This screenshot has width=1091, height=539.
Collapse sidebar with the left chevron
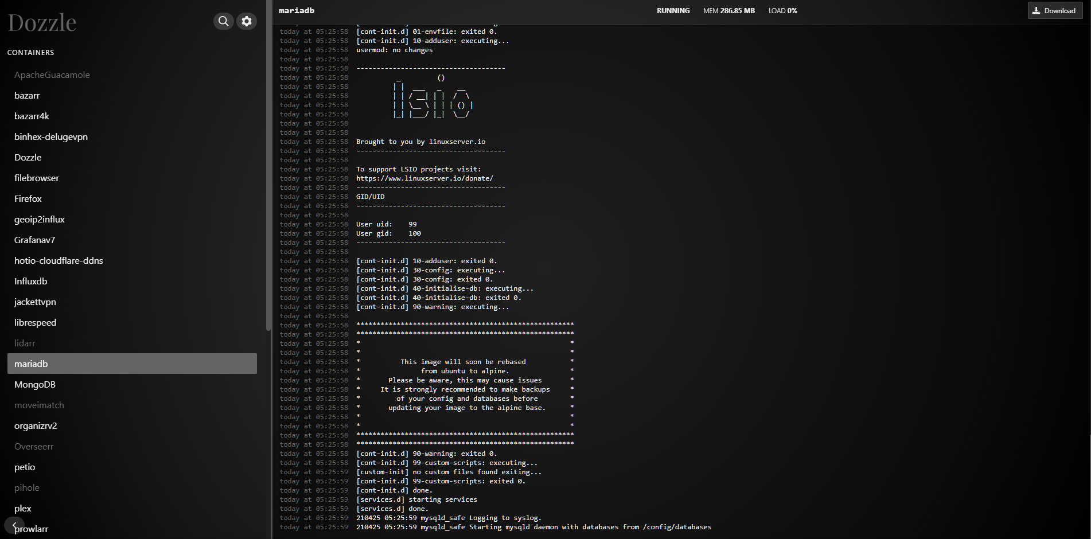pos(14,525)
